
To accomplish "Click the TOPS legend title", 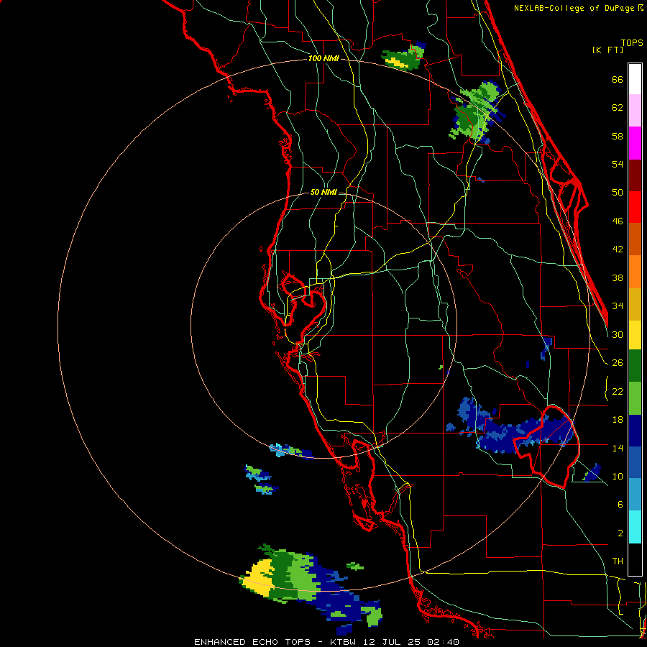I will point(632,42).
